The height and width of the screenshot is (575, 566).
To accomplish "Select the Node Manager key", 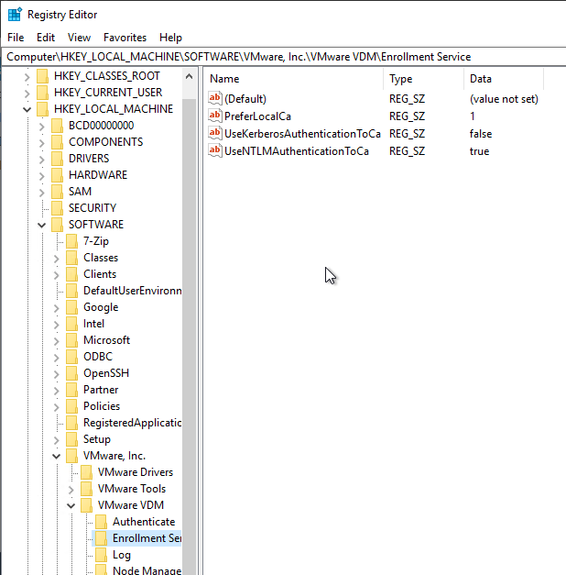I will click(147, 570).
